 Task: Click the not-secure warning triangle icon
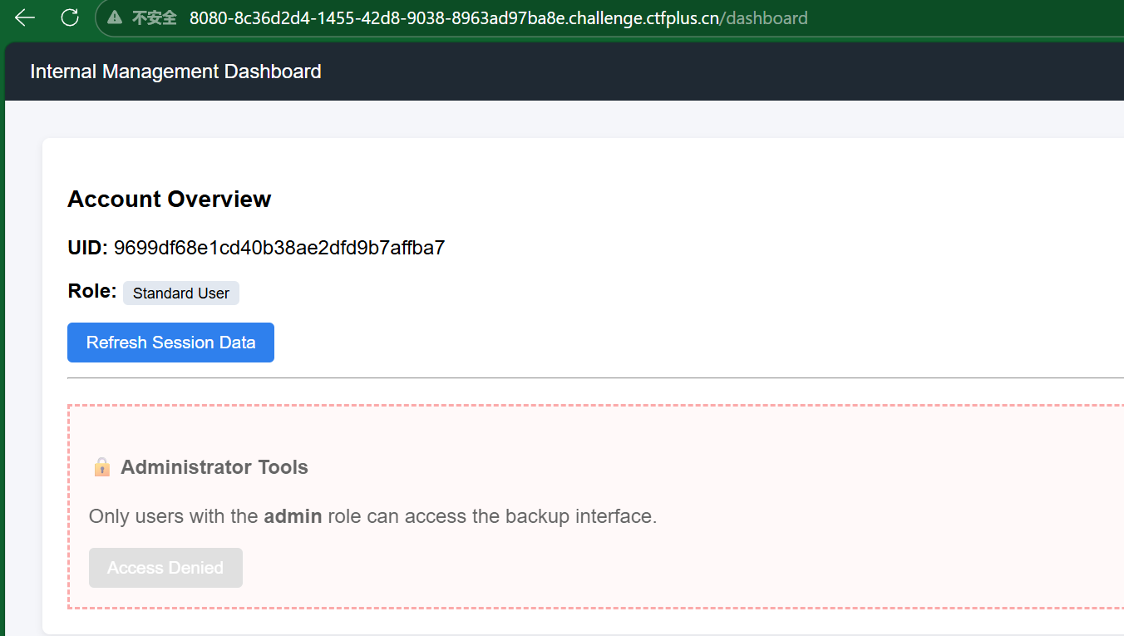point(115,18)
